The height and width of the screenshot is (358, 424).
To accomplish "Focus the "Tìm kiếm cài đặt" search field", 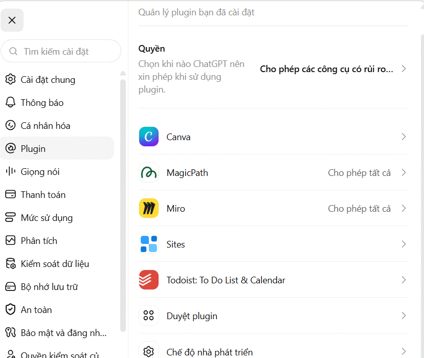I will [x=61, y=51].
